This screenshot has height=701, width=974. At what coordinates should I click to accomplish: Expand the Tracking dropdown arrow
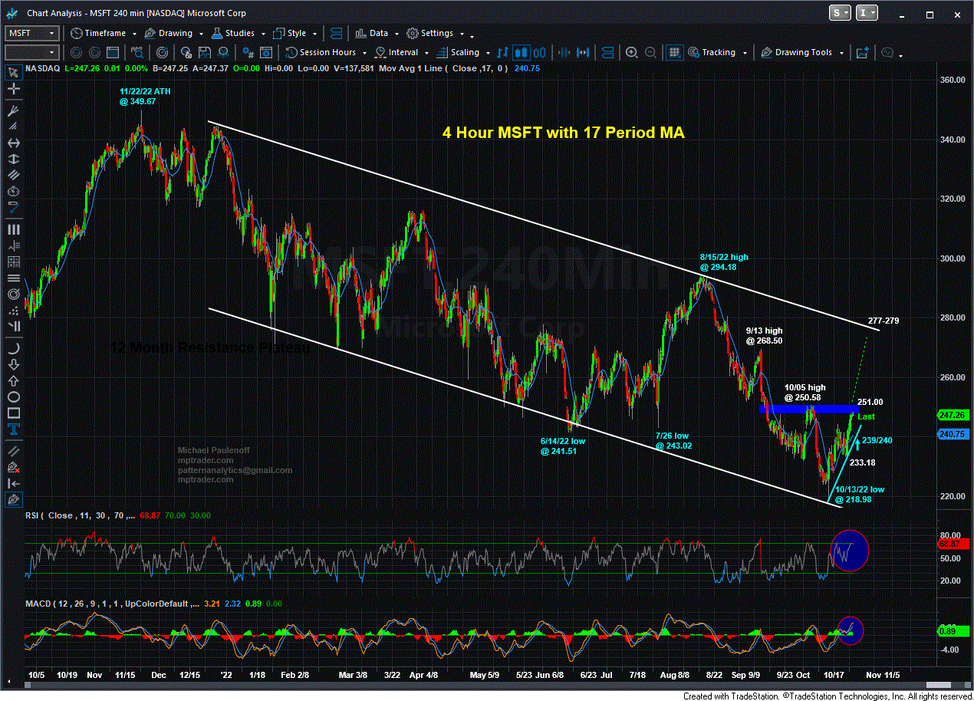[x=744, y=53]
